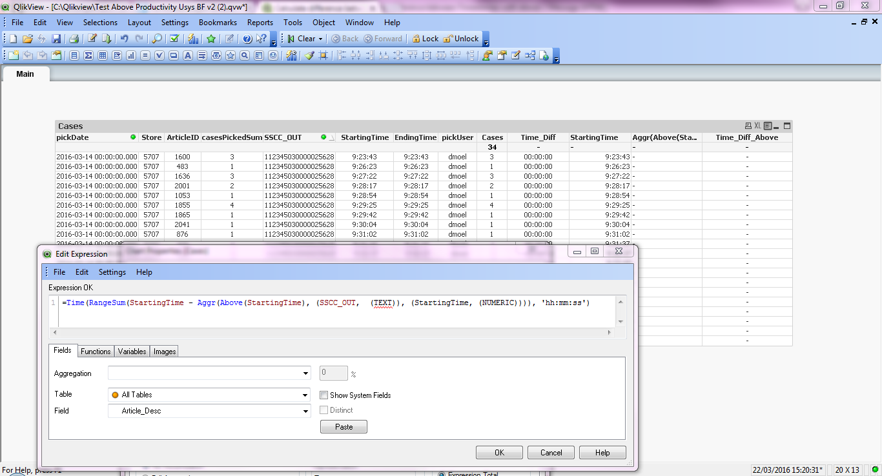
Task: Launch the Quick Chart wizard icon
Action: point(193,39)
